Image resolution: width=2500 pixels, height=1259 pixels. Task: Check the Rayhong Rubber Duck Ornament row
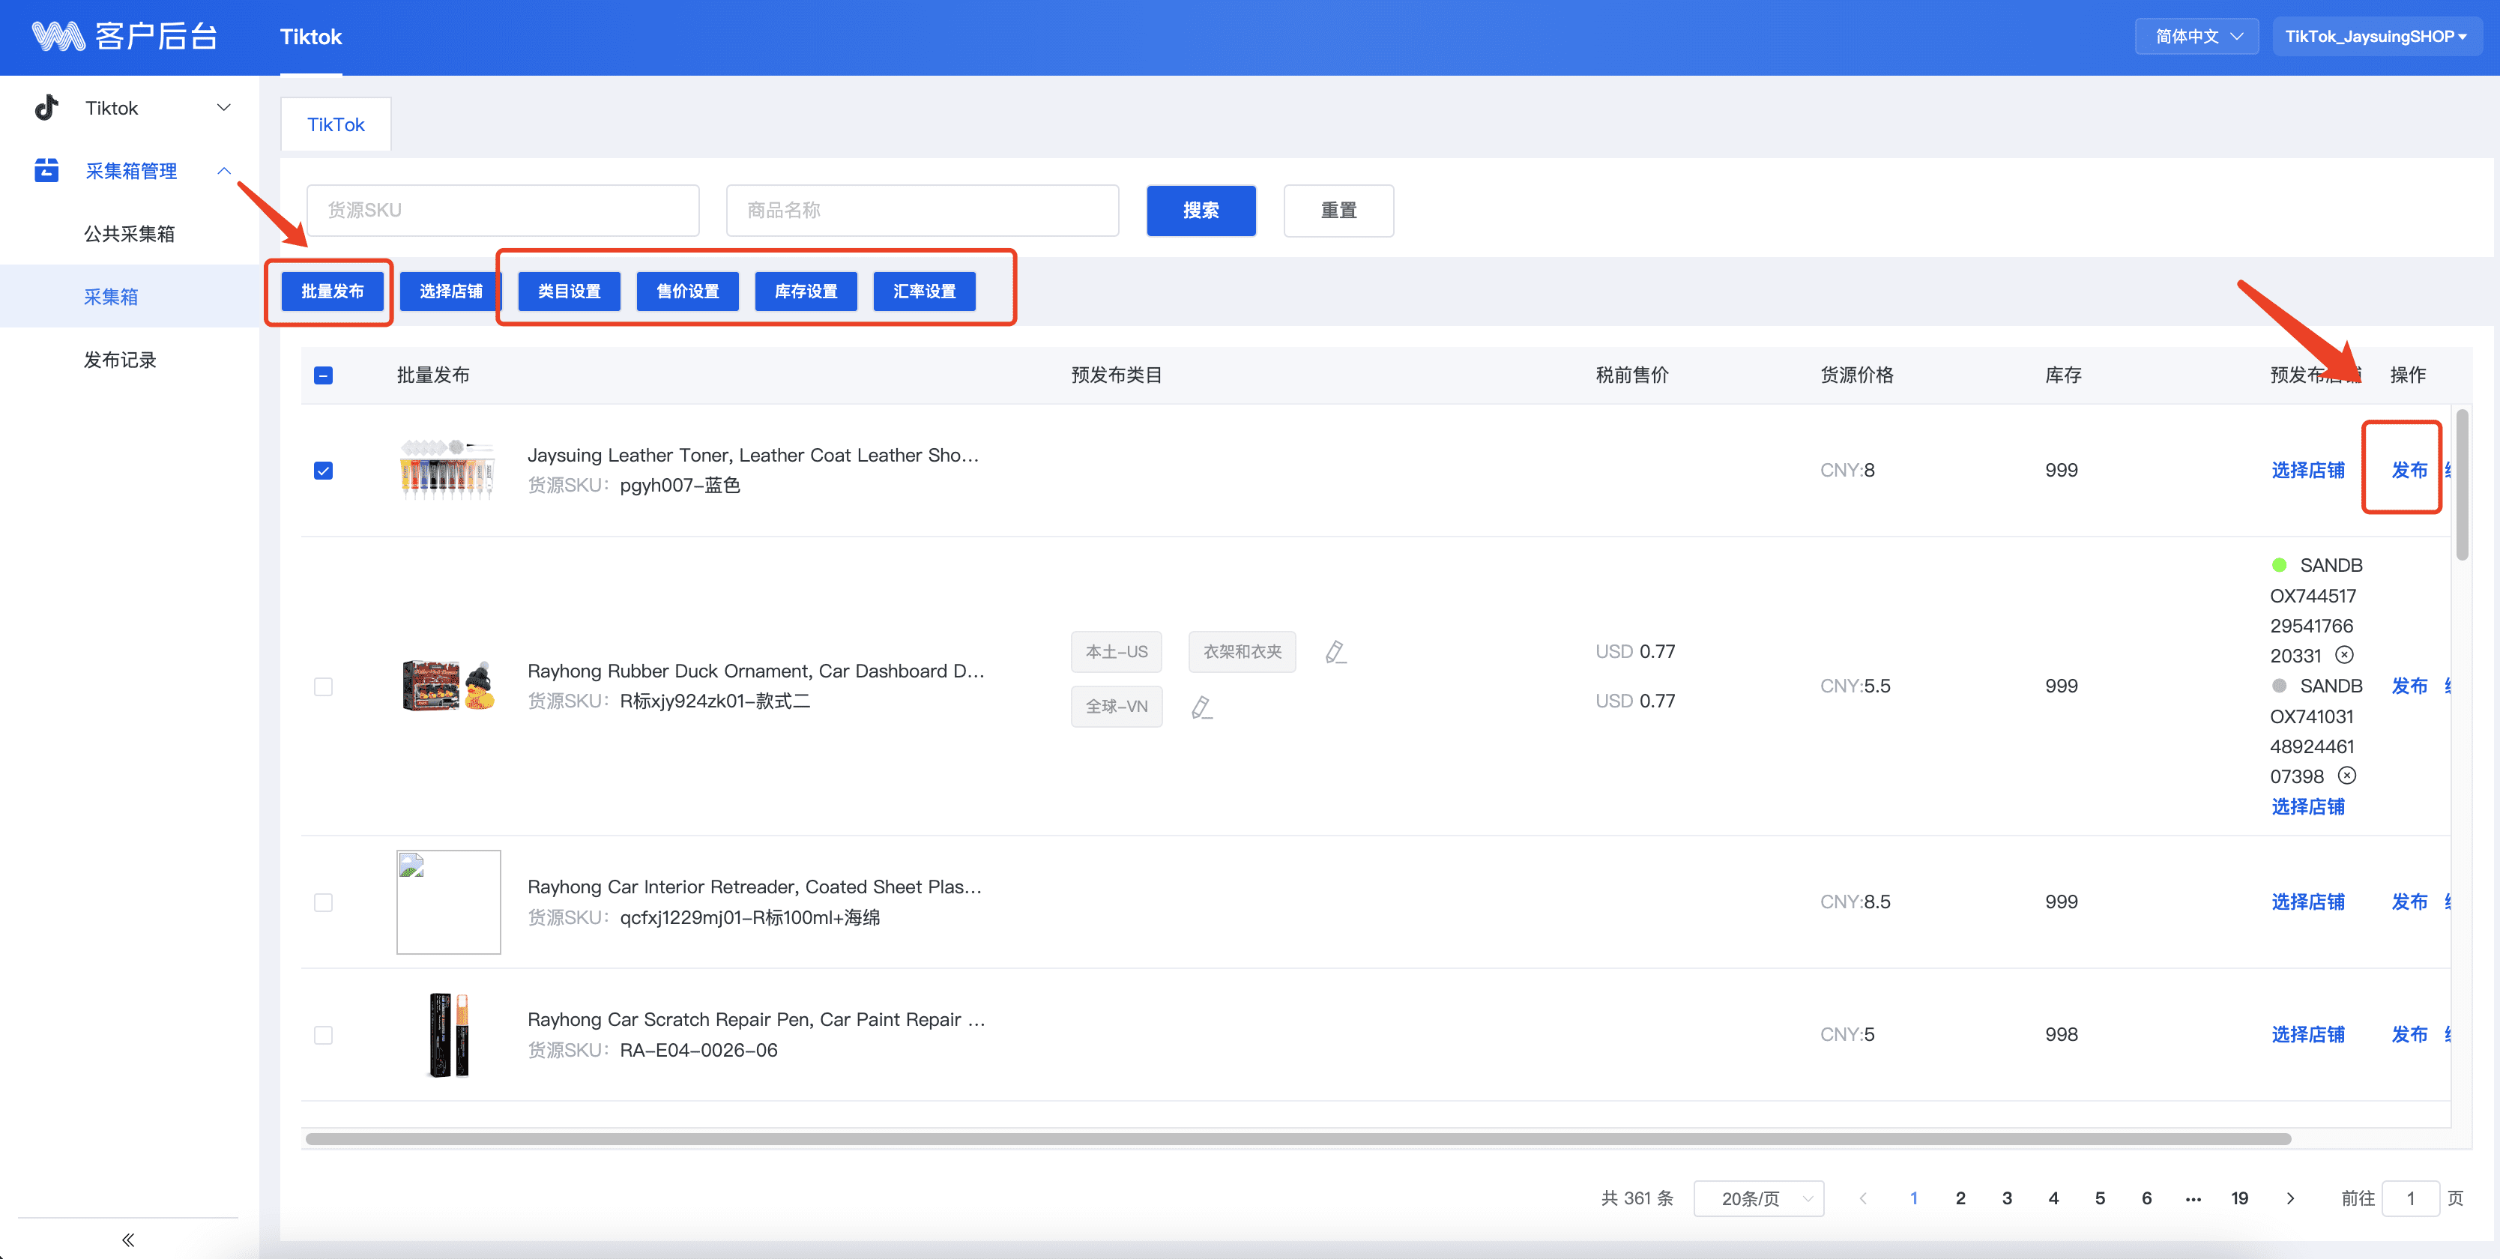pos(324,687)
